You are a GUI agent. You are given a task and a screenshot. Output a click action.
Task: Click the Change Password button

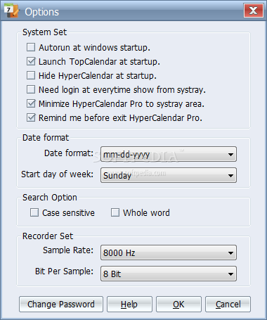(61, 305)
